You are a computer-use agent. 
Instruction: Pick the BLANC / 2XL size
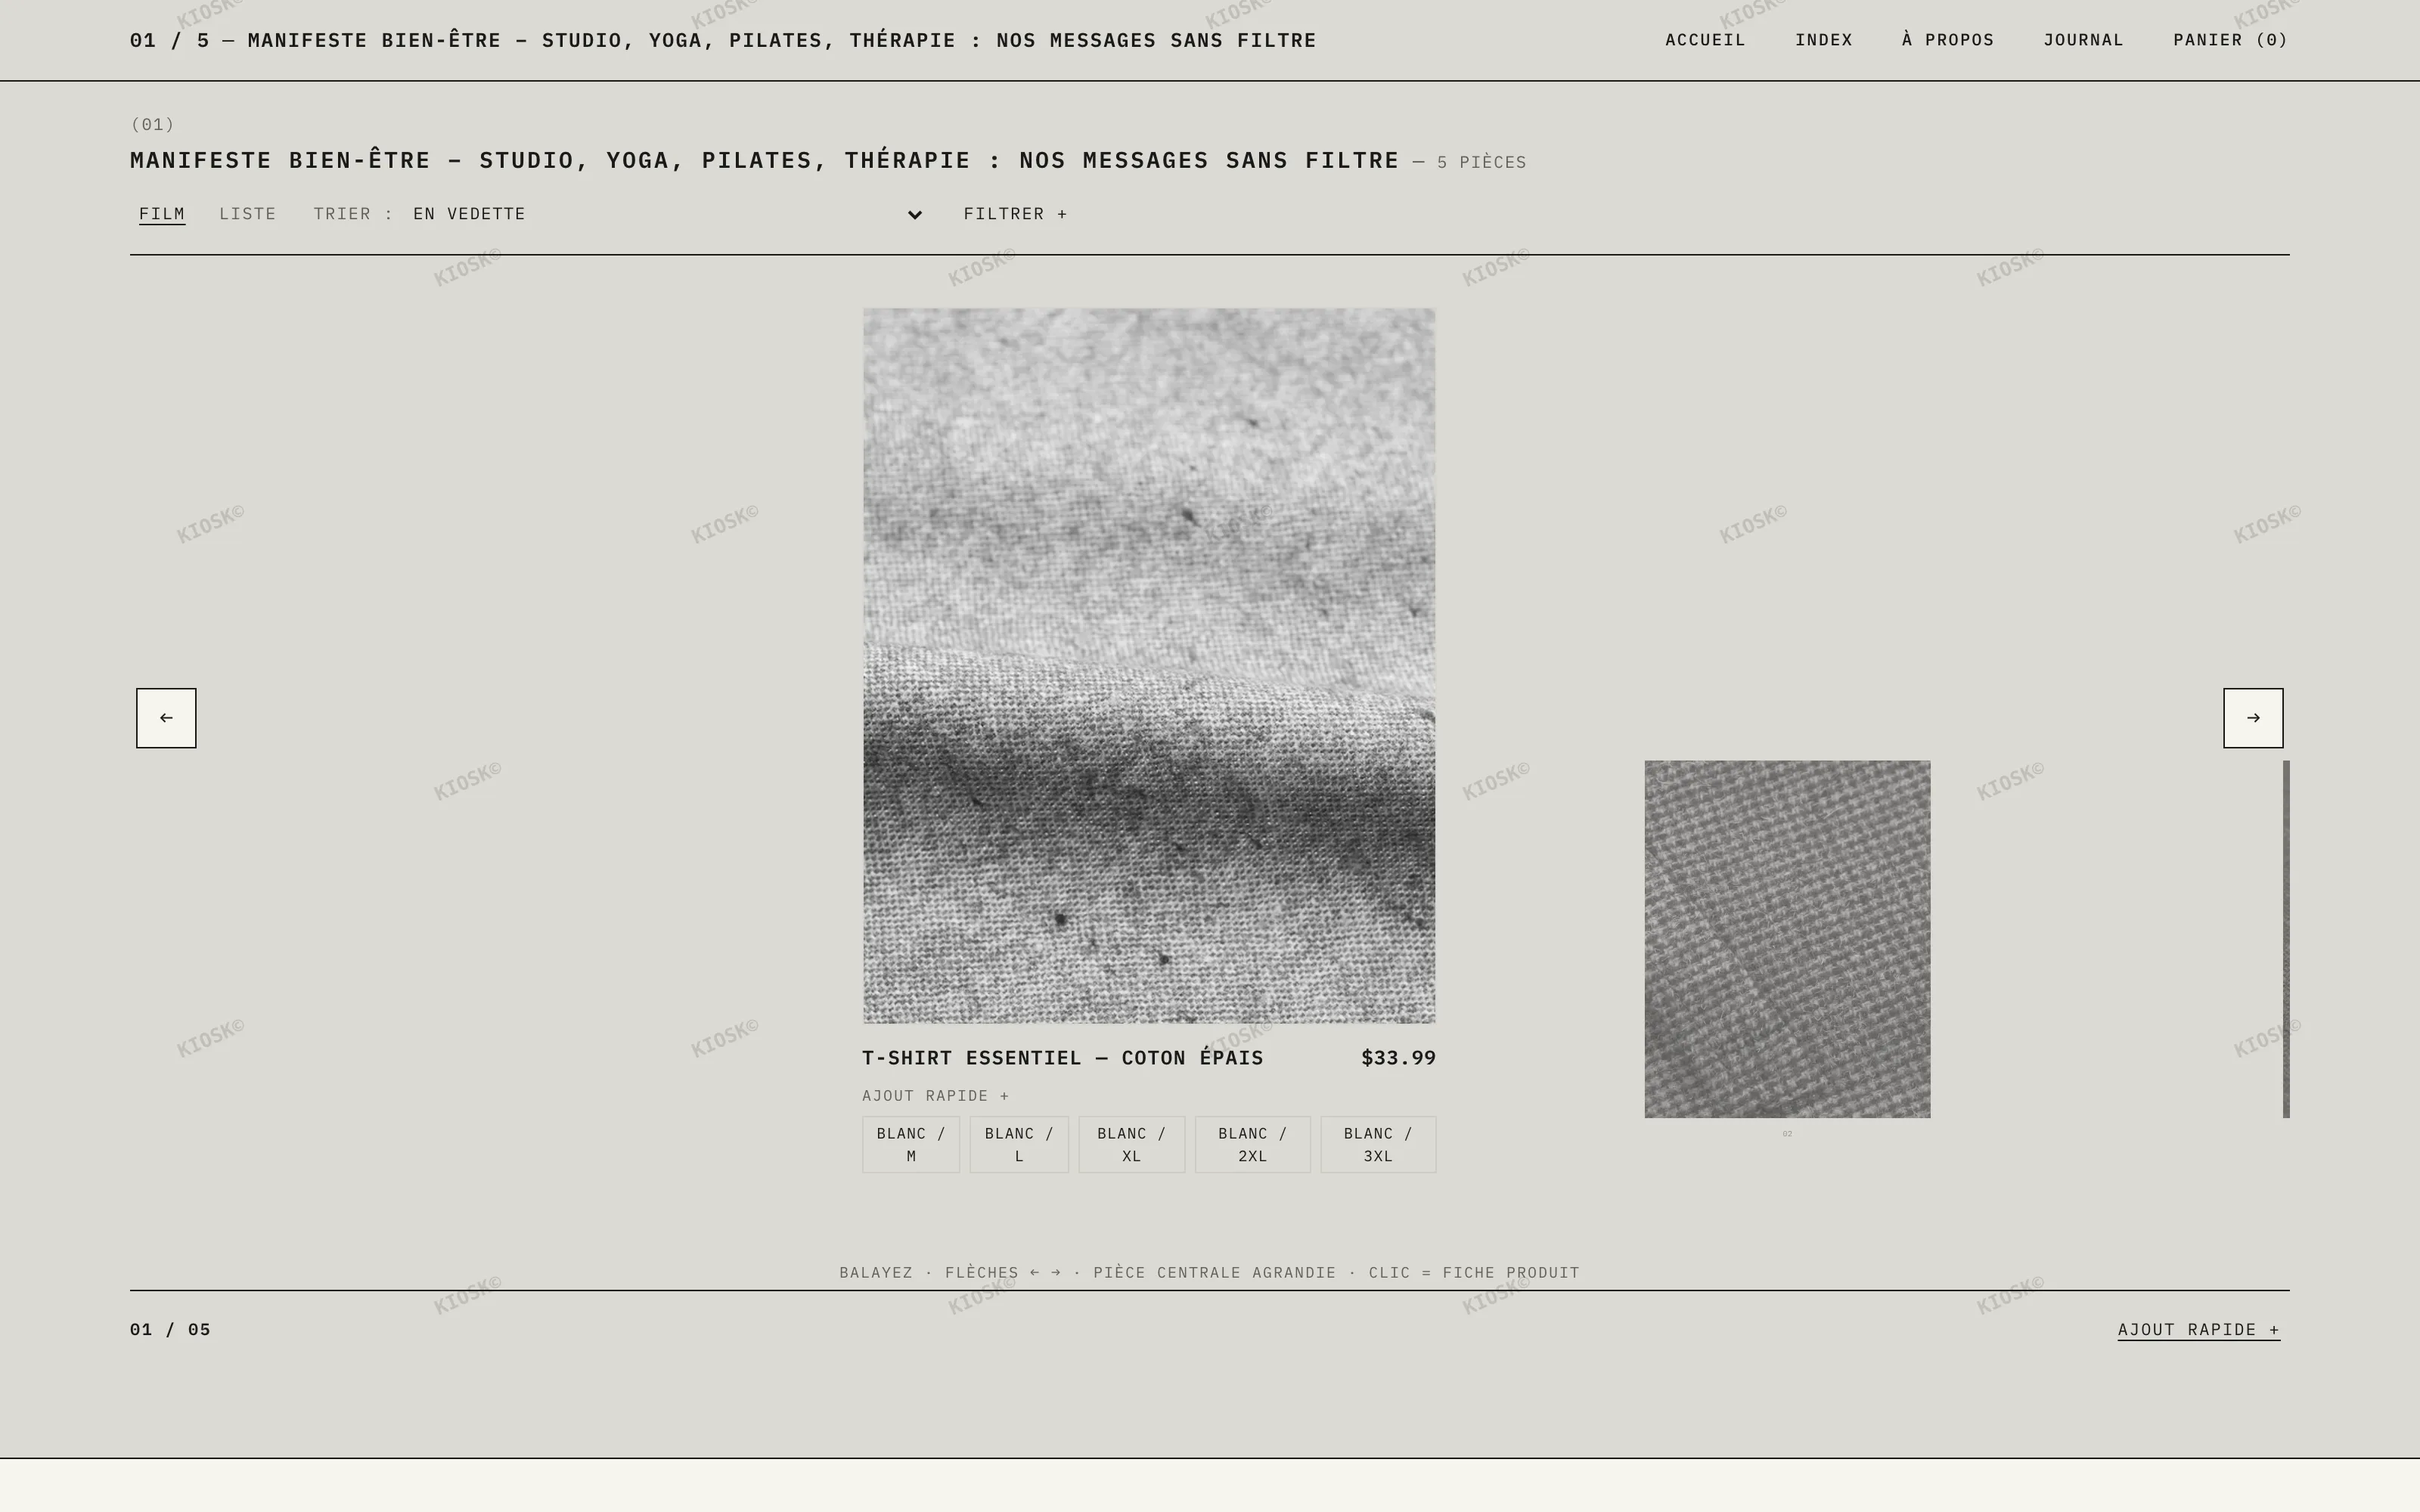coord(1252,1144)
